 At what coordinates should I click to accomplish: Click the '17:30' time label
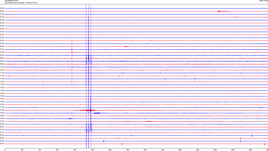2,110
